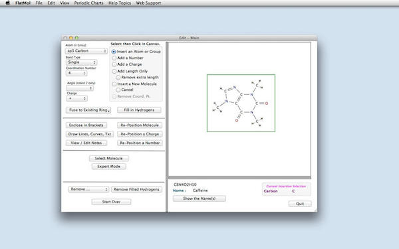Click Re-Position Molecule button
Image resolution: width=399 pixels, height=249 pixels.
click(140, 125)
